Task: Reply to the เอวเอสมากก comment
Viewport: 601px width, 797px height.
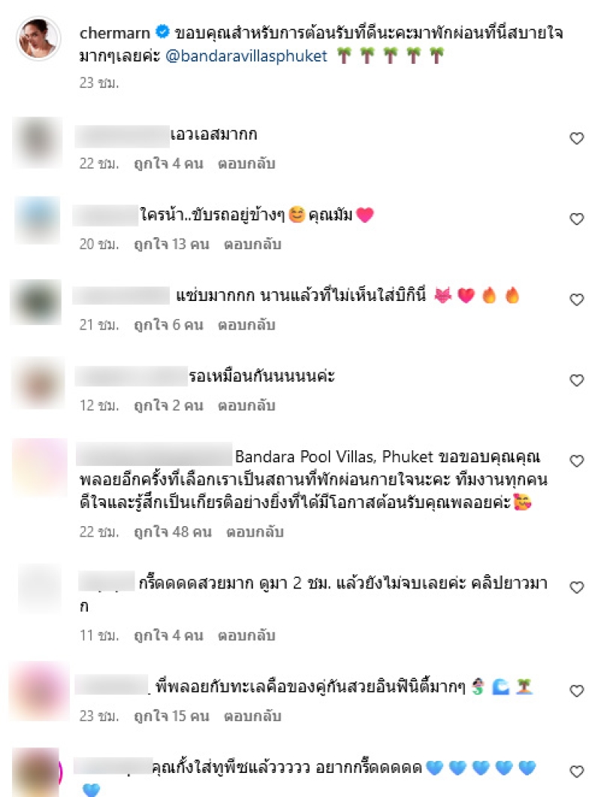Action: point(246,164)
